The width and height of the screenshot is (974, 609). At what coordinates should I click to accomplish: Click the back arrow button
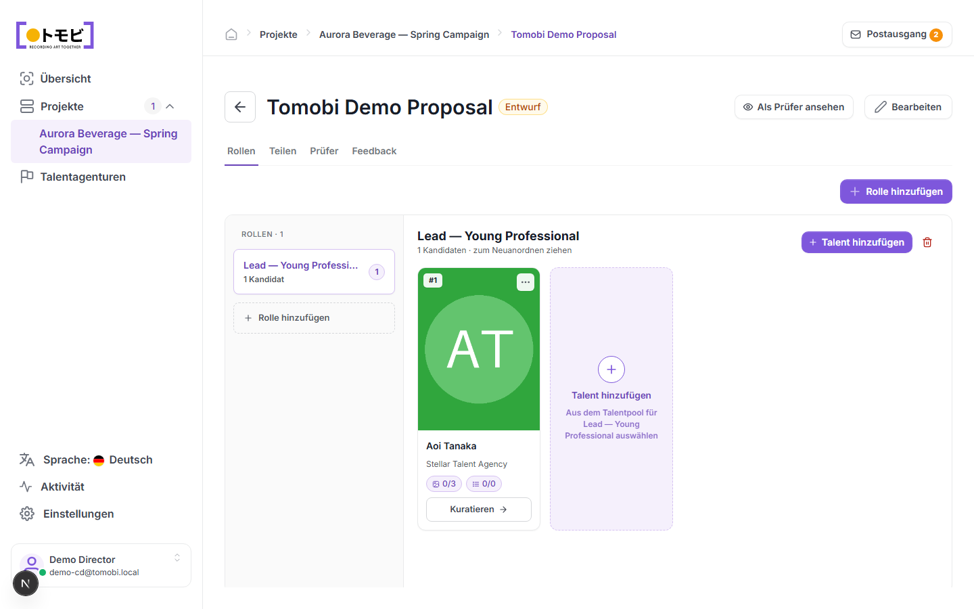coord(240,107)
